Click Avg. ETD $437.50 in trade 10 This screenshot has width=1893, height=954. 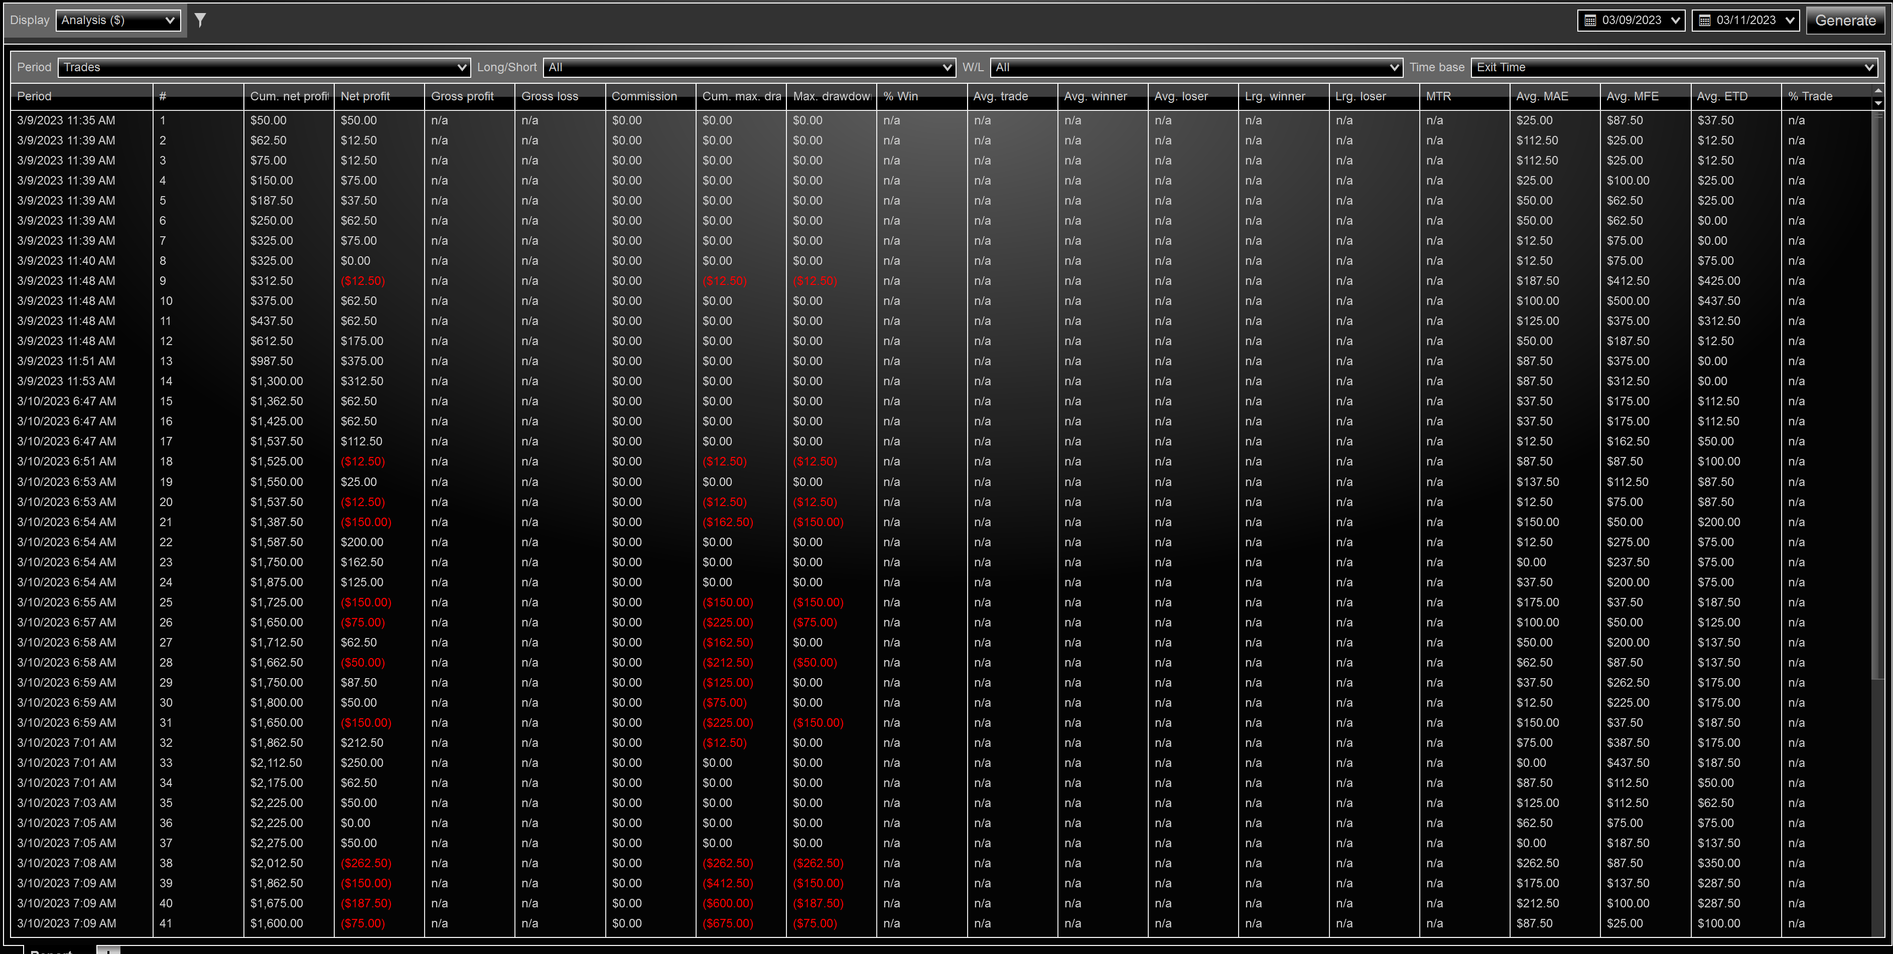(1718, 301)
